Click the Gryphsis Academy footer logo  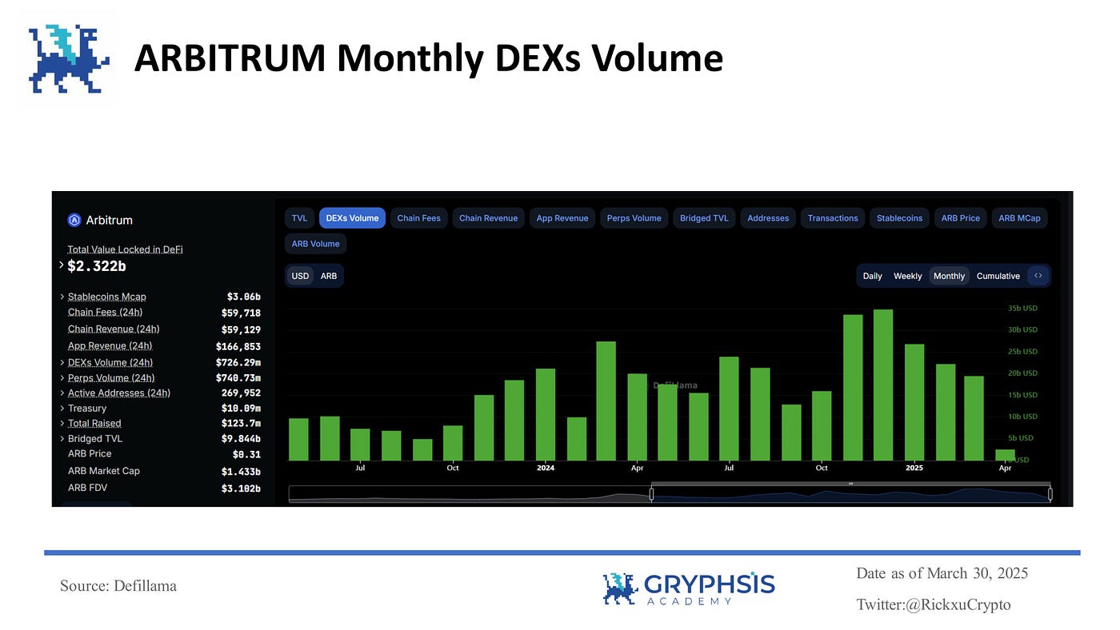pyautogui.click(x=689, y=588)
